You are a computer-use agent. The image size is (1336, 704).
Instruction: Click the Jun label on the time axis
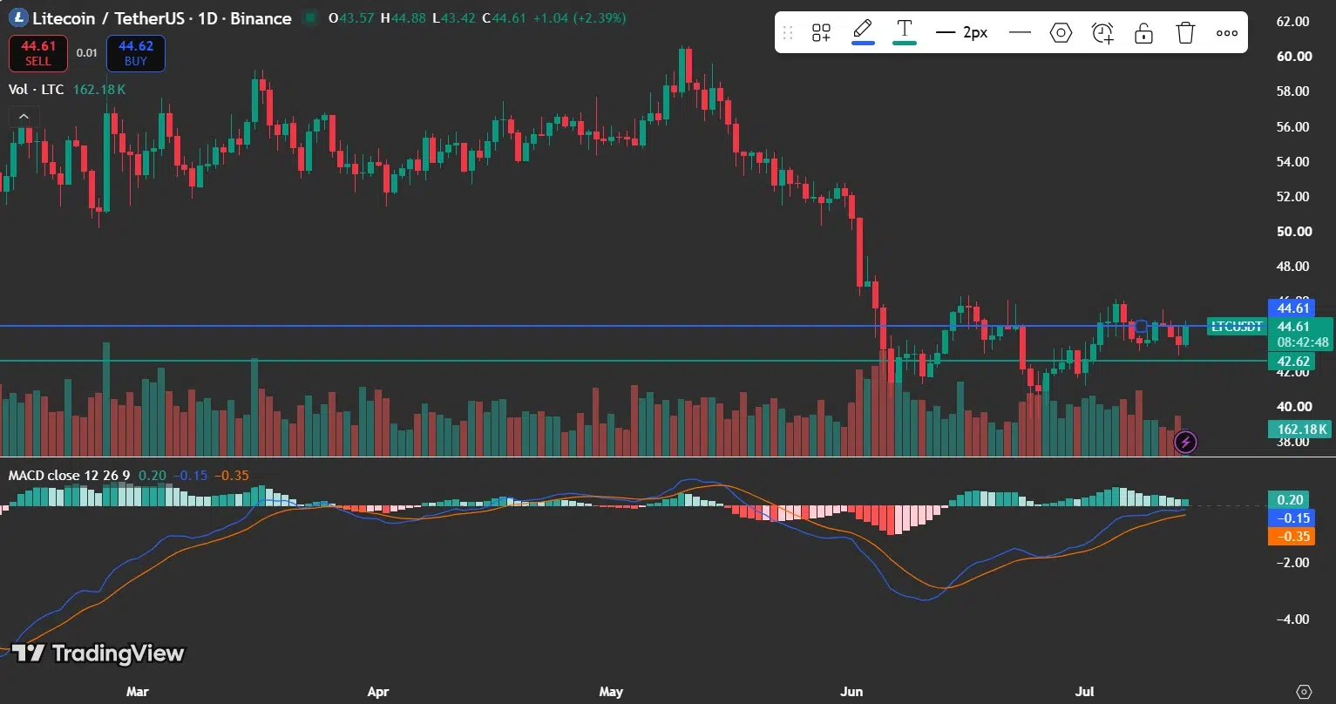(x=851, y=692)
